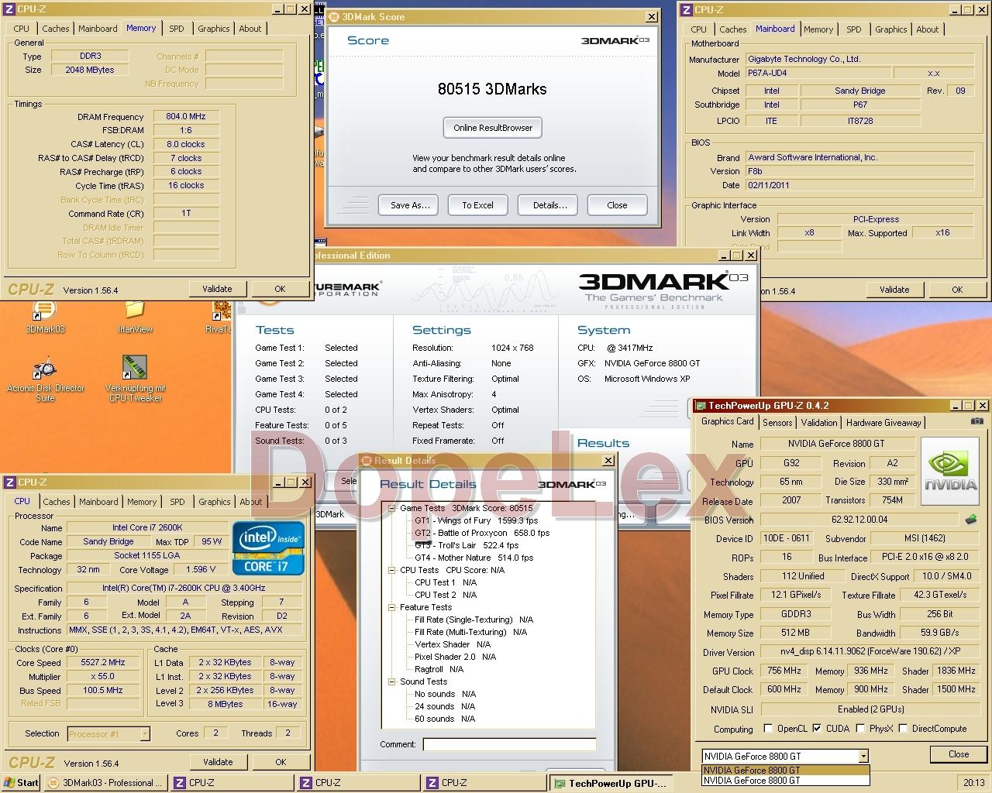Open the 3DMark03 desktop shortcut
The width and height of the screenshot is (992, 793).
click(x=44, y=317)
